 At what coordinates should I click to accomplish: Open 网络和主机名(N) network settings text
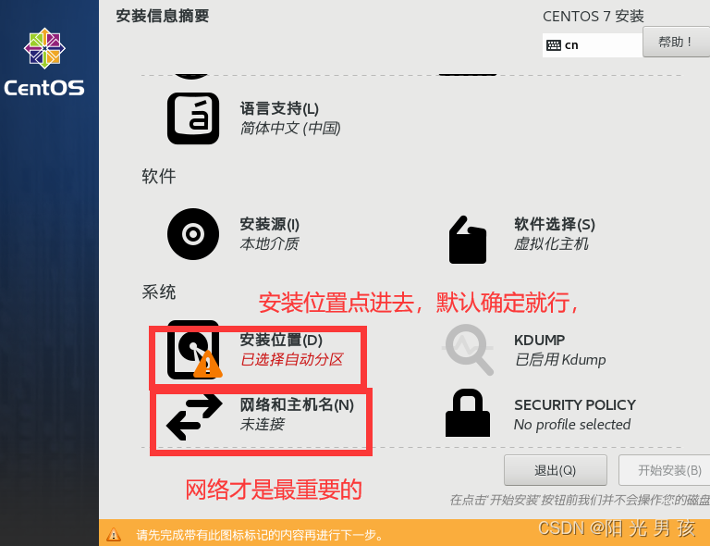click(297, 404)
